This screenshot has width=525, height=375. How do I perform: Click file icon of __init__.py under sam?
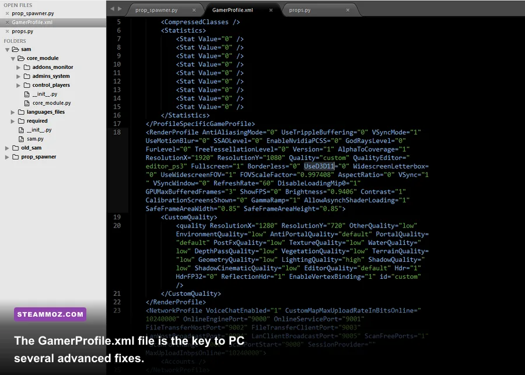21,130
